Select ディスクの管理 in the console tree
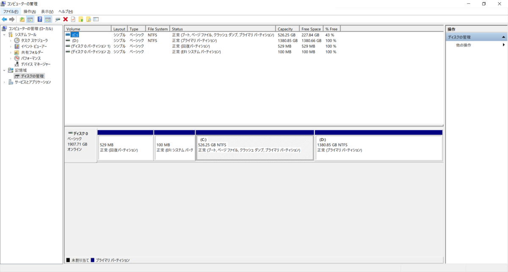 32,76
